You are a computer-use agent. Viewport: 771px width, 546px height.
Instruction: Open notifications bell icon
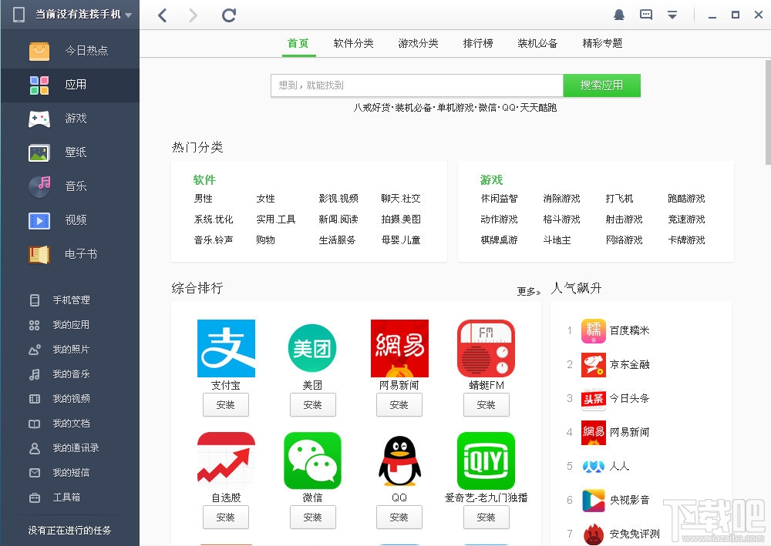[619, 15]
